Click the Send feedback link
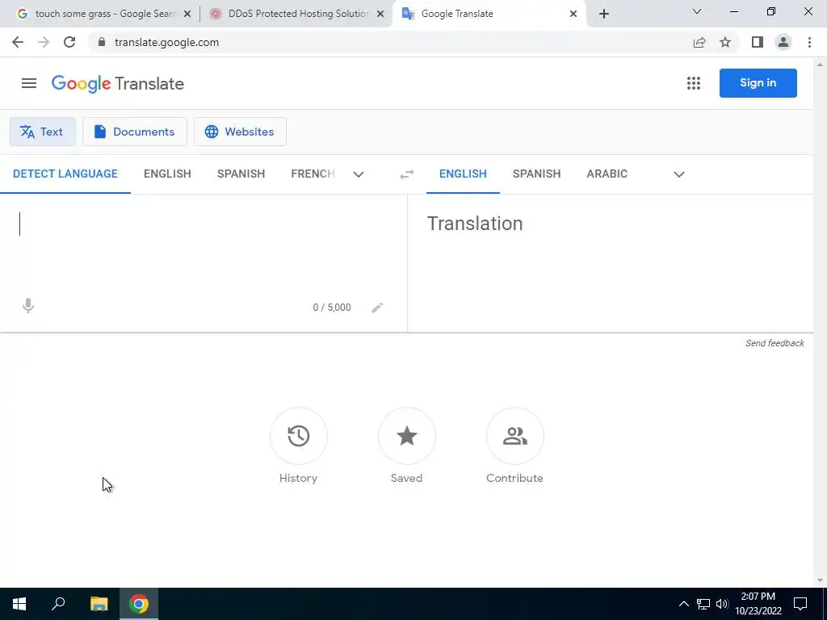827x620 pixels. [x=775, y=343]
